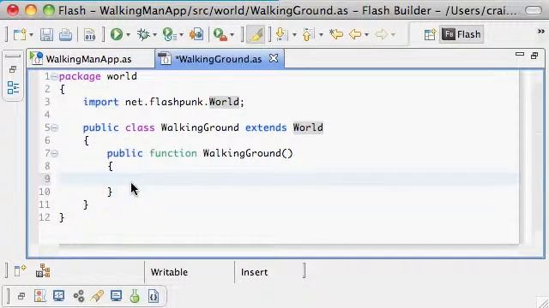This screenshot has height=308, width=549.
Task: Open the flashlight Search view icon
Action: (x=97, y=296)
